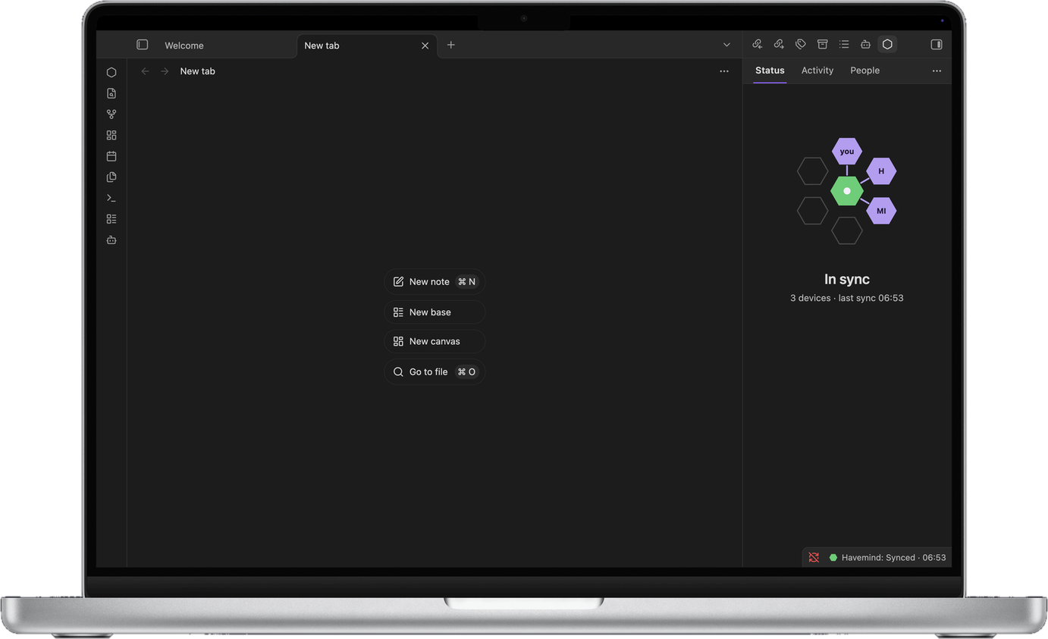
Task: Click the New note button
Action: click(435, 282)
